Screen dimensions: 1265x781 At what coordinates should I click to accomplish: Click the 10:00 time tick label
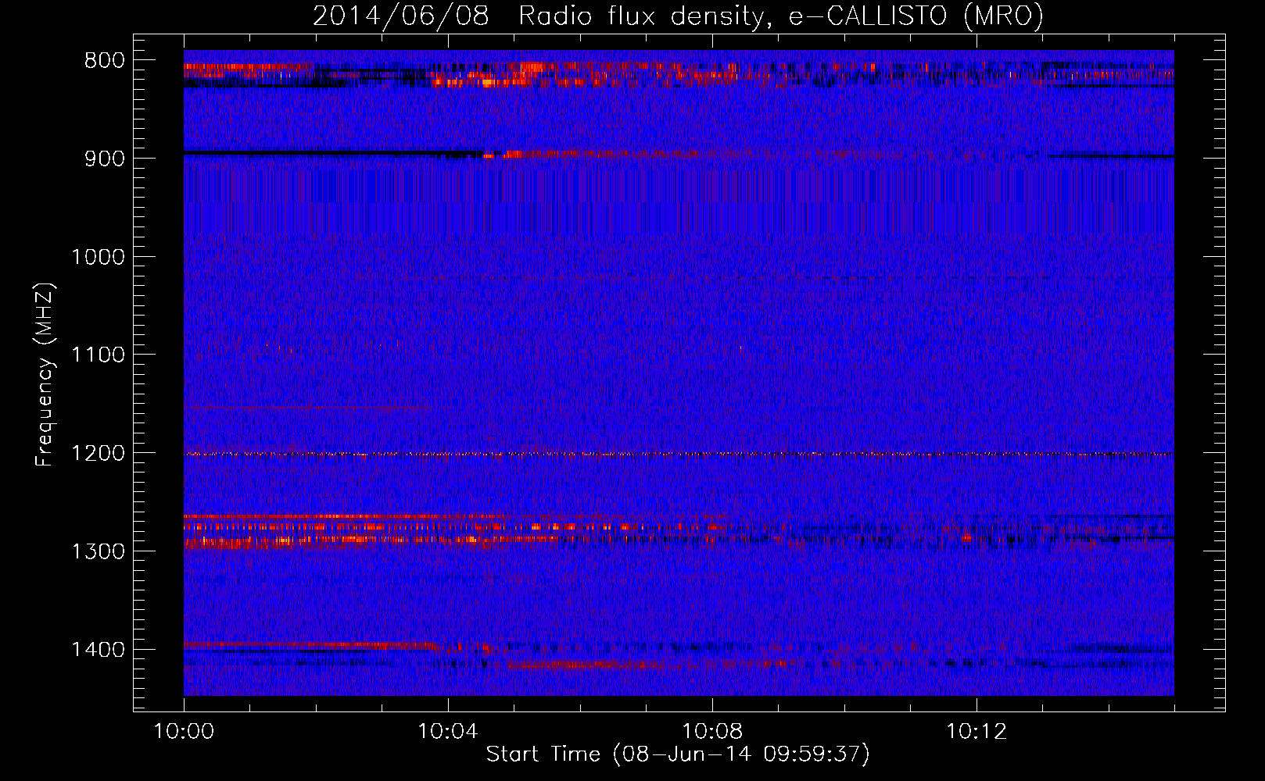click(x=184, y=732)
